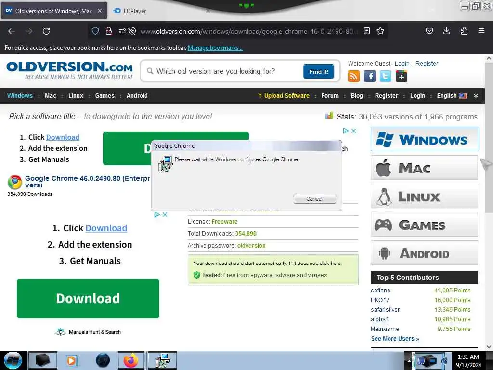This screenshot has width=493, height=370.
Task: Open the Twitter social icon
Action: click(x=386, y=76)
